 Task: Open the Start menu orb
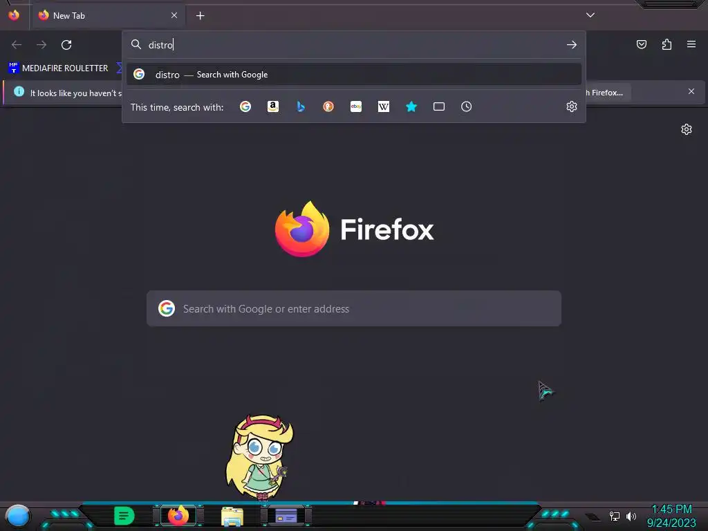[x=17, y=516]
